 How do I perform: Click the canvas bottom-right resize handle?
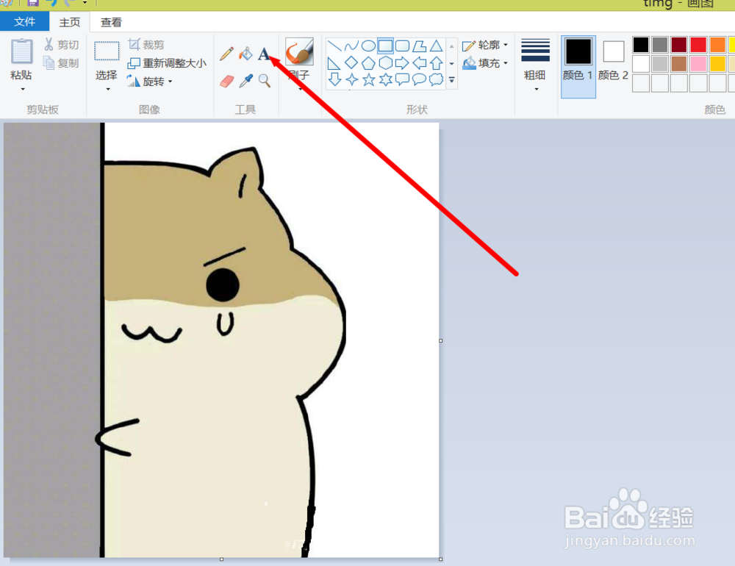coord(440,559)
